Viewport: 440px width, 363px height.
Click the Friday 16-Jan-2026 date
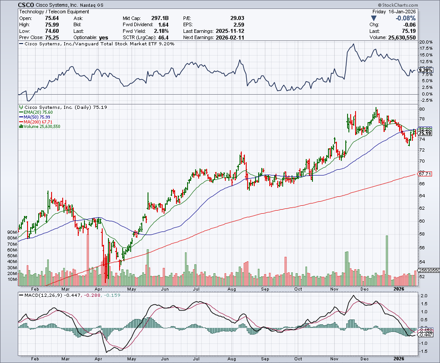click(394, 12)
